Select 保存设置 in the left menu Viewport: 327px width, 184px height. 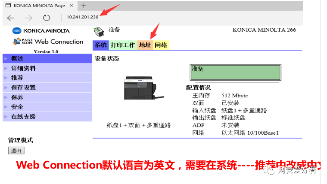[x=47, y=87]
